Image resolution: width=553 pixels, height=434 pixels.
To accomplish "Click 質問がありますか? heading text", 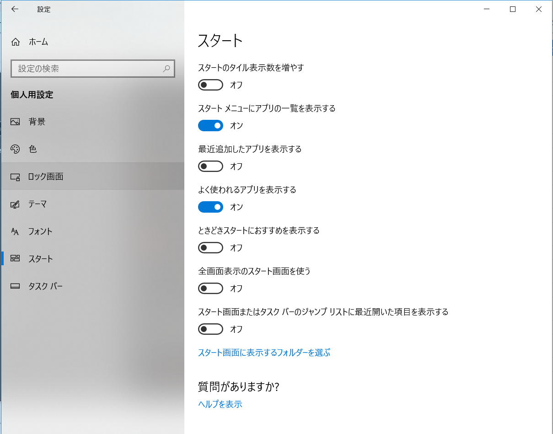I will tap(238, 387).
